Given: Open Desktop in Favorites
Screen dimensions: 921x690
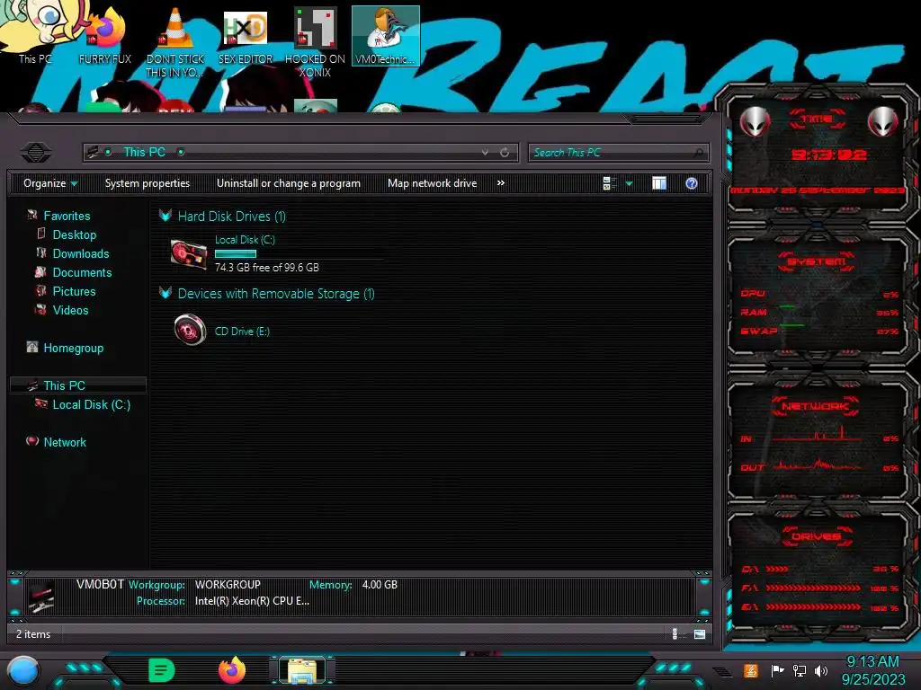Looking at the screenshot, I should coord(74,234).
